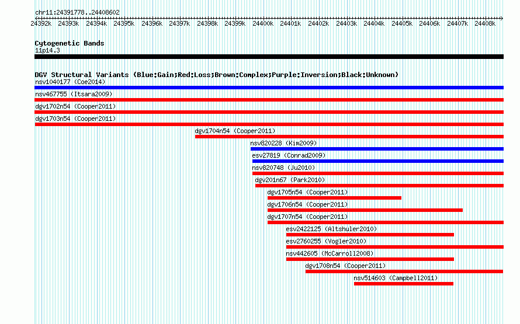Viewport: 520px width, 324px height.
Task: Click the 24398k ruler tick label
Action: (207, 23)
